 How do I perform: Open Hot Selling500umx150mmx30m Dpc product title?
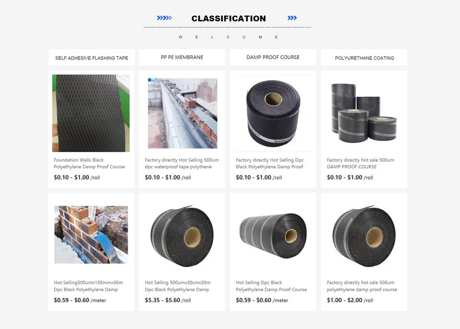[x=88, y=286]
